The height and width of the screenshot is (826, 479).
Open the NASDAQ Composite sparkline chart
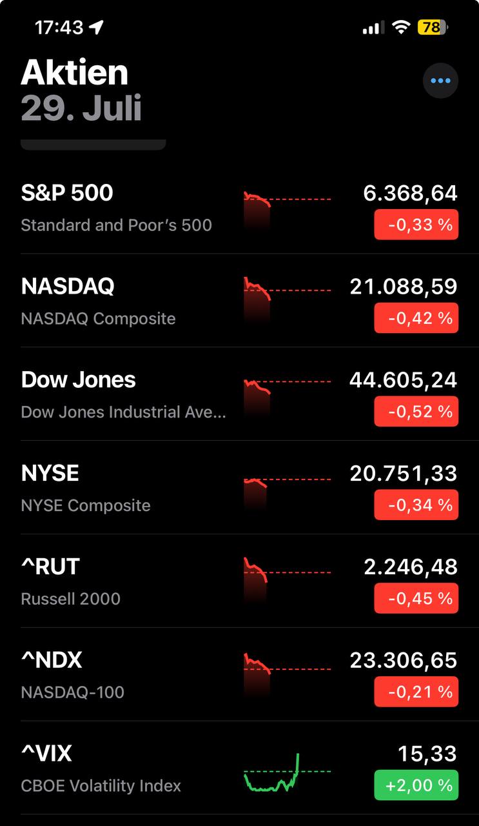pyautogui.click(x=287, y=299)
